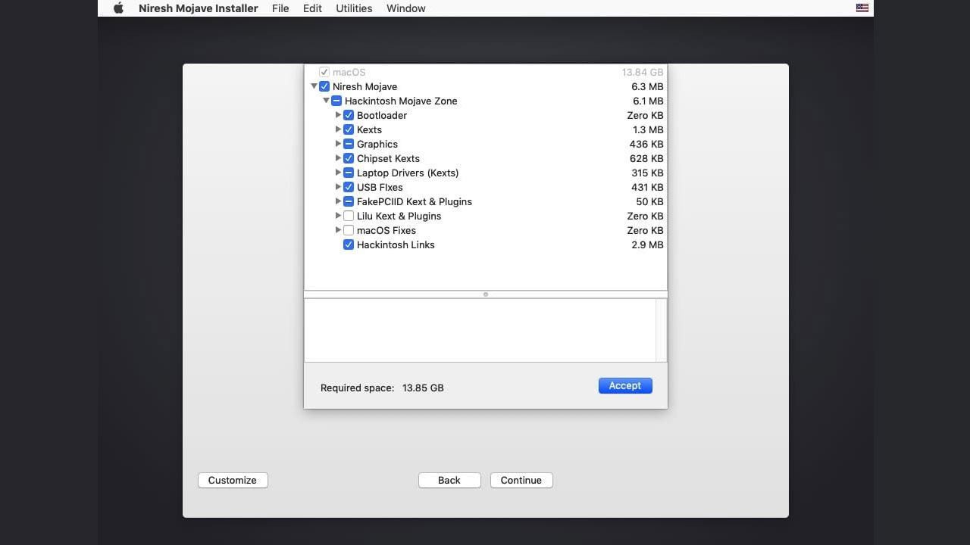The height and width of the screenshot is (545, 970).
Task: Expand the macOS Fixes group
Action: point(338,230)
